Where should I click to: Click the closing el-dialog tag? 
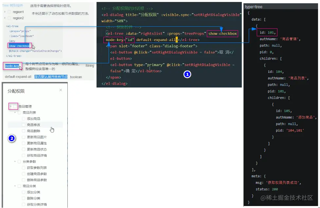point(115,84)
